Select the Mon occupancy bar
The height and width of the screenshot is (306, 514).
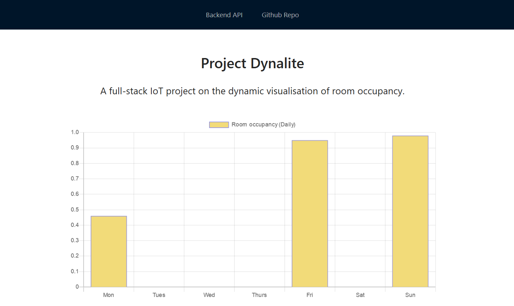pyautogui.click(x=108, y=251)
